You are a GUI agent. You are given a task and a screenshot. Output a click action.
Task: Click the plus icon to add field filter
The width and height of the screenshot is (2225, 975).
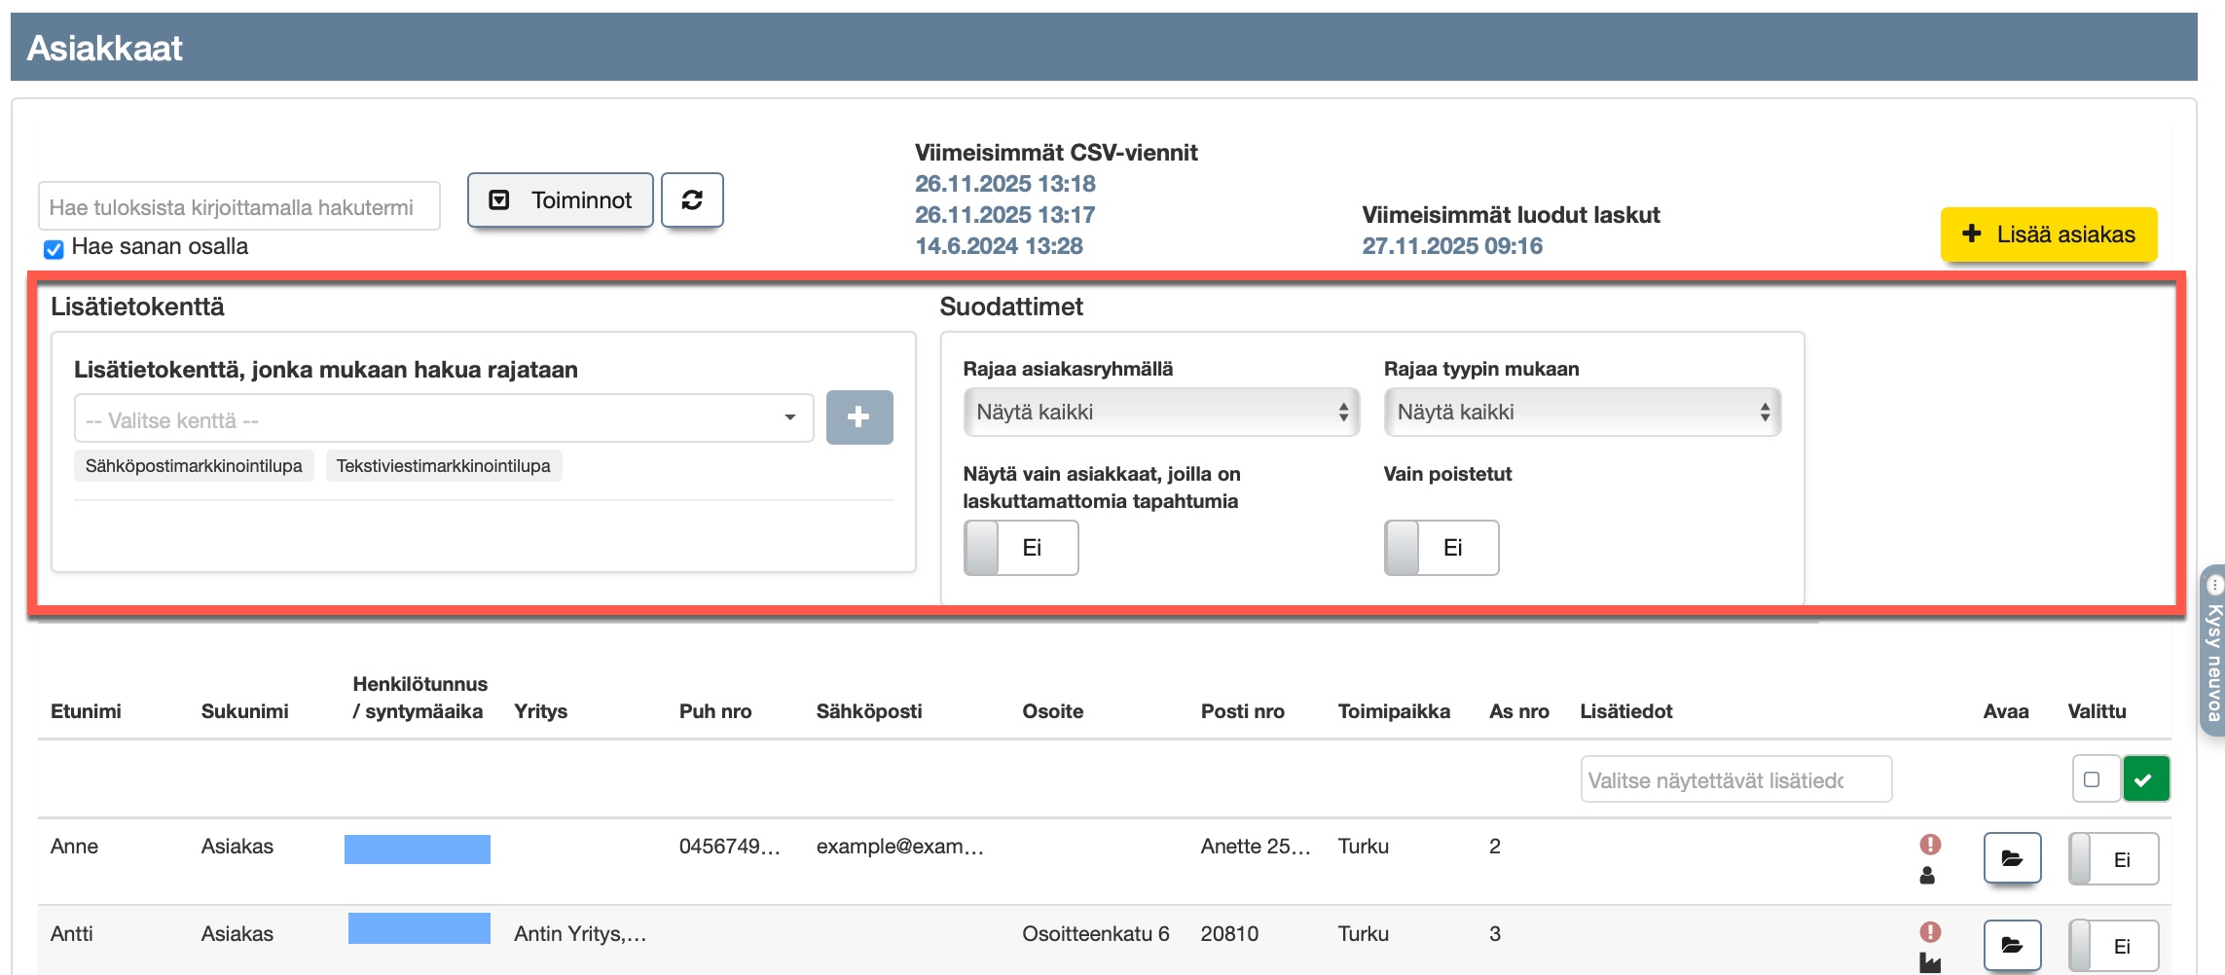click(x=858, y=417)
